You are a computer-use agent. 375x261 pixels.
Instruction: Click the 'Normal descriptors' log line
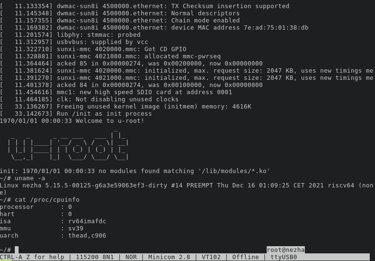point(120,13)
